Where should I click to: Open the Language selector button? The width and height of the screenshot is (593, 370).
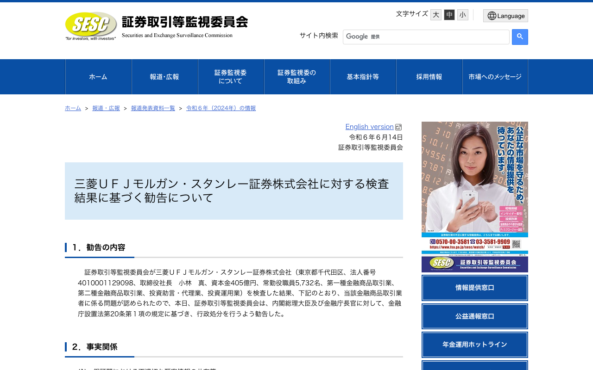[x=505, y=16]
